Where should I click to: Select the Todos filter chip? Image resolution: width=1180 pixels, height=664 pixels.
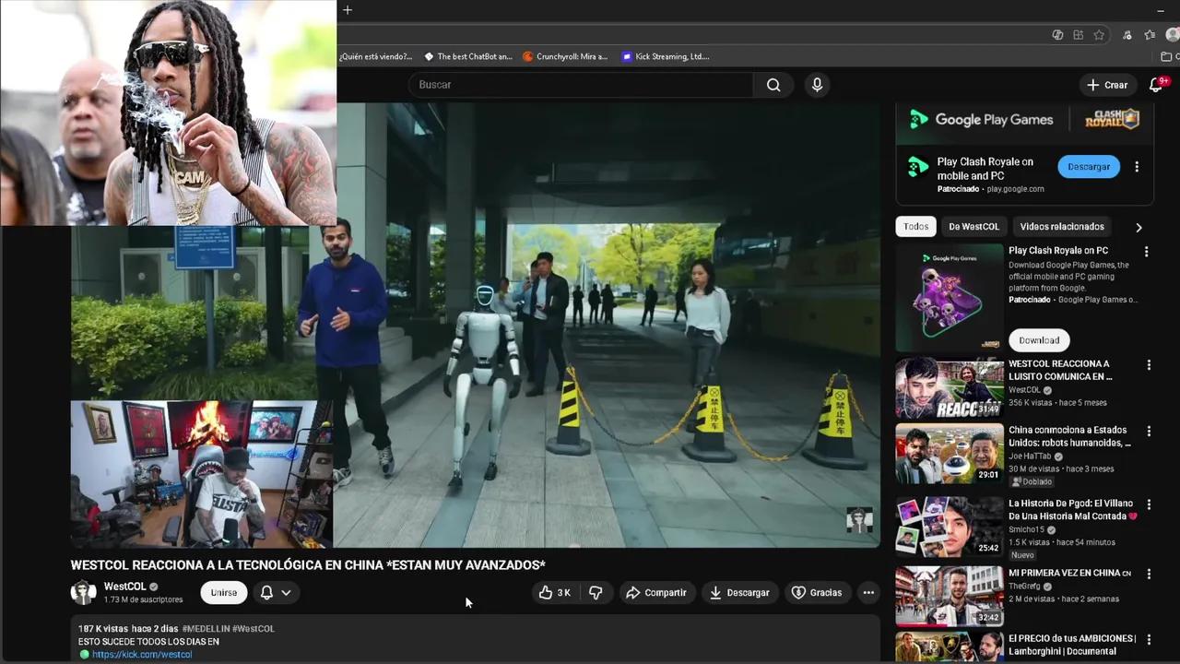tap(915, 227)
